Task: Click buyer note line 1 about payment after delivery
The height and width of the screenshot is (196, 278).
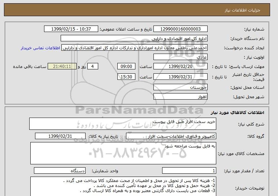Action: 139,181
